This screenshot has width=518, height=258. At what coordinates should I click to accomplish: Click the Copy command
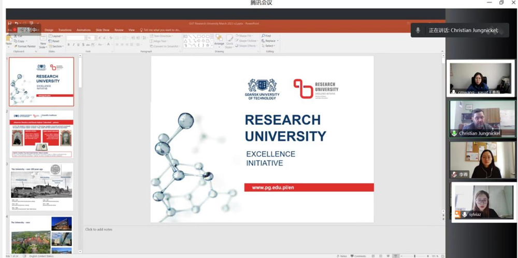click(x=20, y=41)
